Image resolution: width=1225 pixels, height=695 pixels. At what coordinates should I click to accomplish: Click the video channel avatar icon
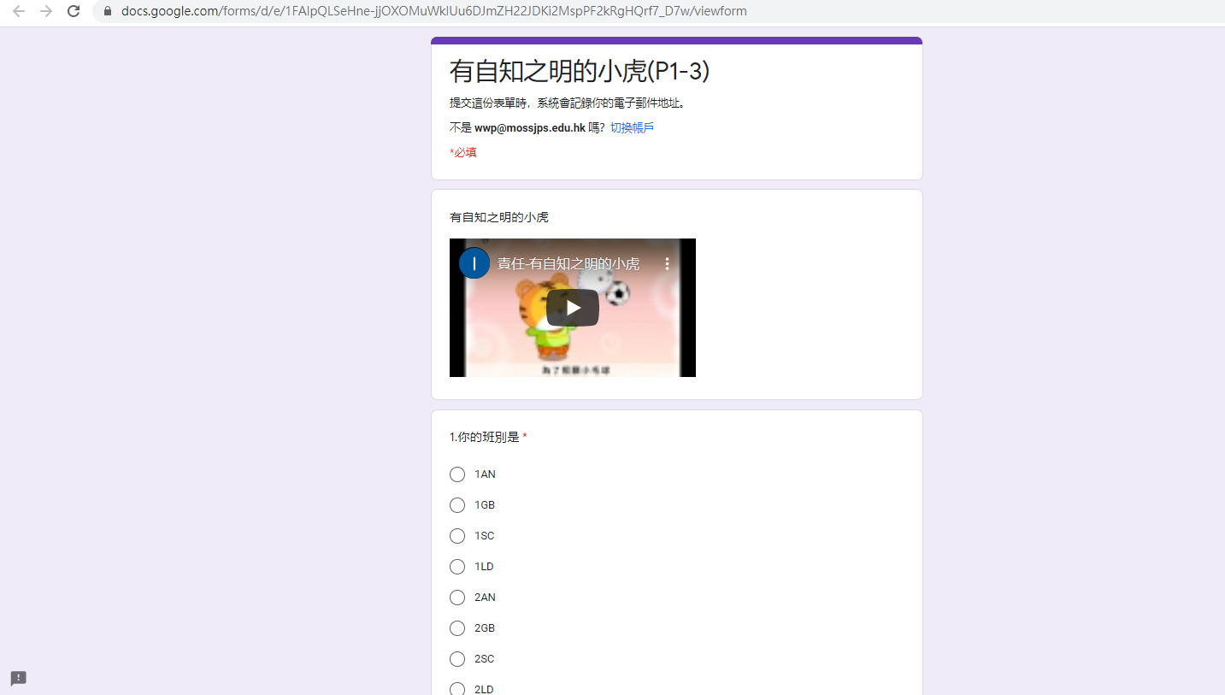(x=474, y=263)
